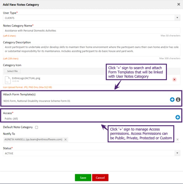Click the Attach Form Template field with NDIS Form
Viewport: 183px width, 184px height.
click(86, 101)
